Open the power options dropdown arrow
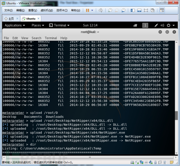This screenshot has height=166, width=180. point(92,10)
